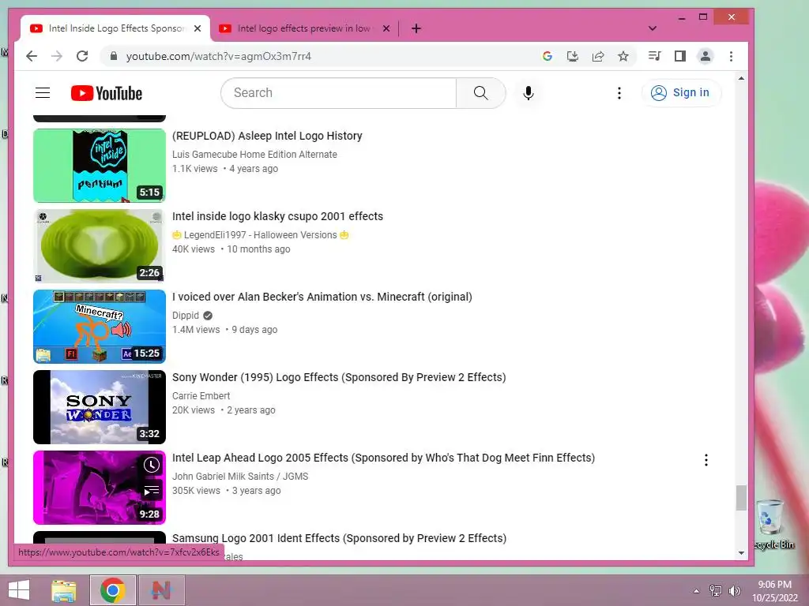The width and height of the screenshot is (809, 606).
Task: Close Intel logo effects preview tab
Action: (386, 28)
